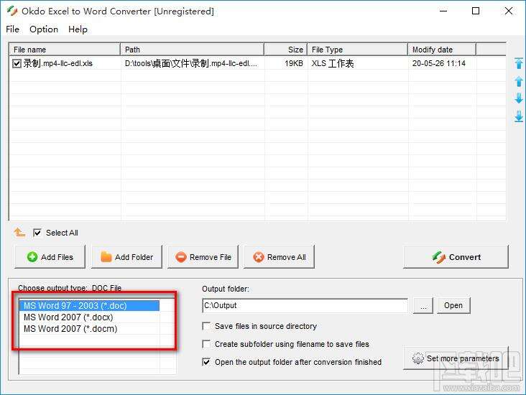
Task: Browse for output folder with the ... button
Action: pyautogui.click(x=423, y=305)
